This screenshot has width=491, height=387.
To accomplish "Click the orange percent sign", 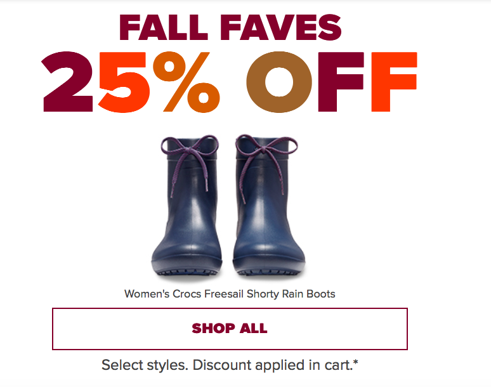I will (187, 82).
